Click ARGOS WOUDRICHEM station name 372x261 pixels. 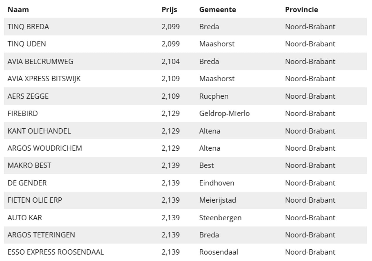point(45,148)
